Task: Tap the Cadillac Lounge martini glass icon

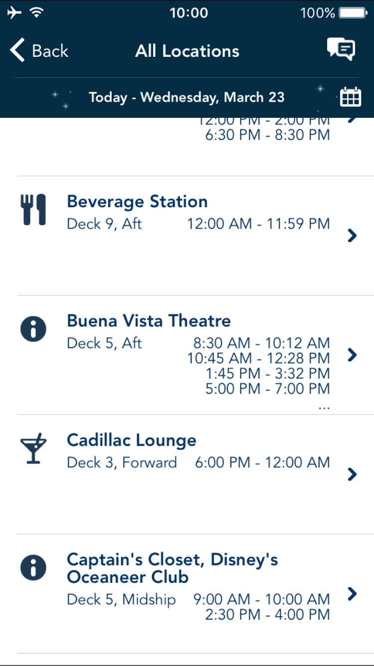Action: click(x=33, y=448)
